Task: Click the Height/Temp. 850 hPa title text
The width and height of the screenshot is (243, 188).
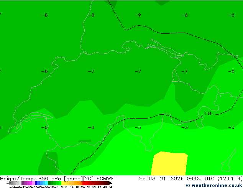Action: tap(31, 179)
